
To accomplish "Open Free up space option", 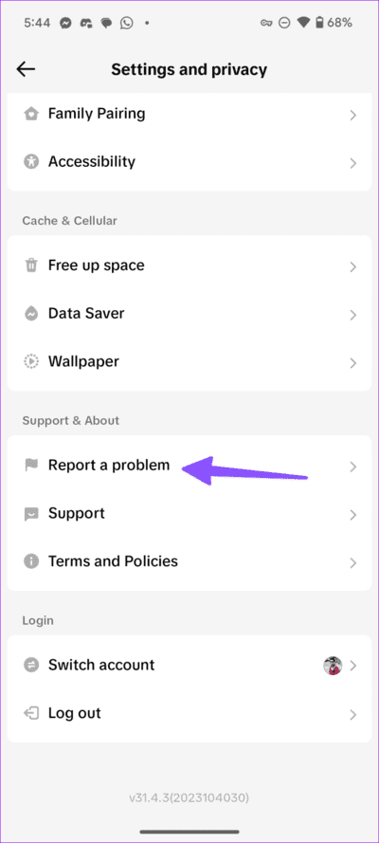I will point(189,266).
